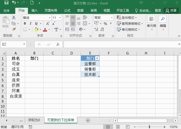Click the Format Painter brush icon

pyautogui.click(x=14, y=29)
